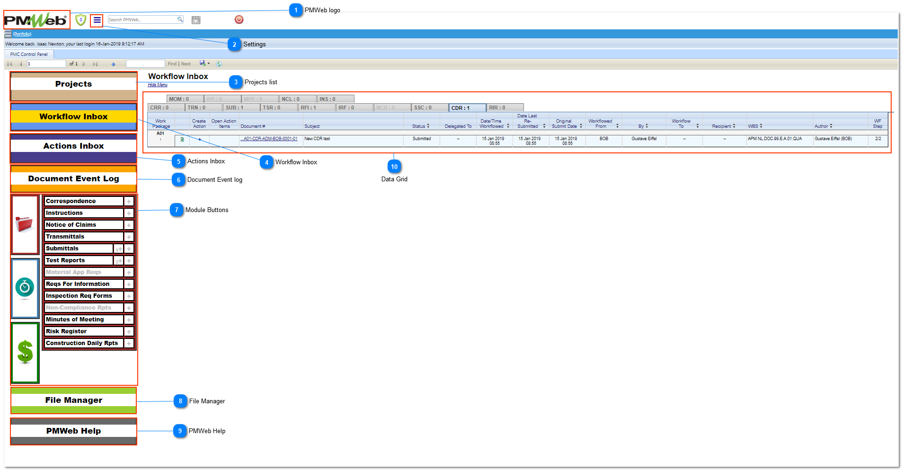
Task: Click the search magnifier icon
Action: [x=180, y=19]
